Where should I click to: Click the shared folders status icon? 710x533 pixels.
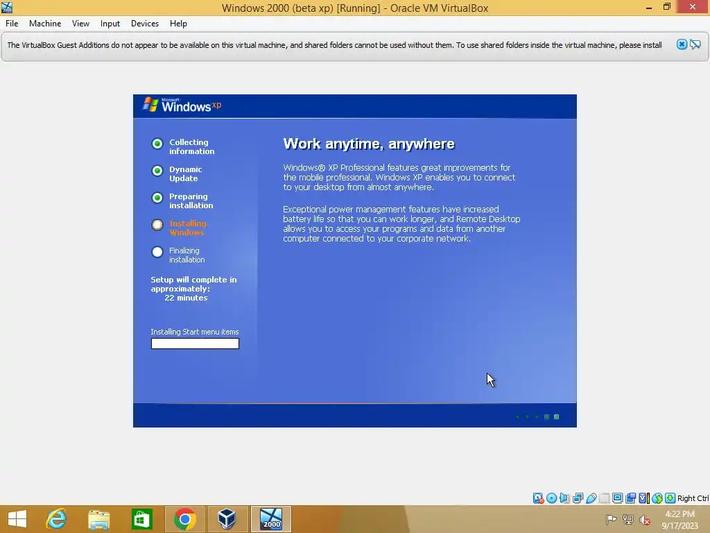(605, 498)
